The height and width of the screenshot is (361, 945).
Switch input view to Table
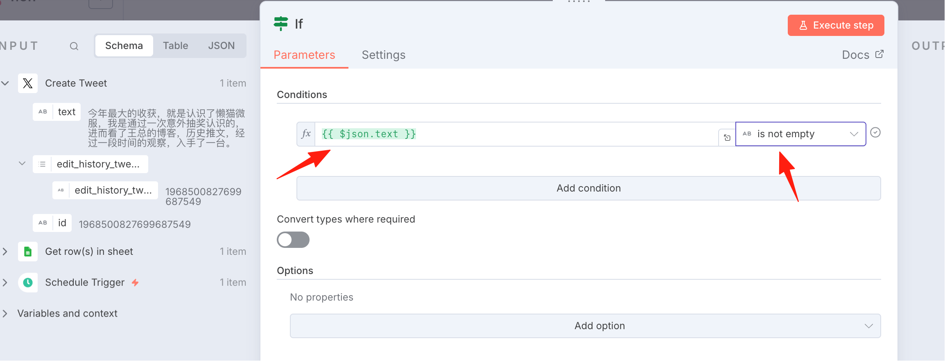coord(176,46)
